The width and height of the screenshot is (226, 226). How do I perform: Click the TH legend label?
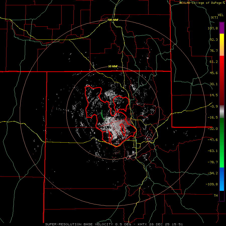[216, 195]
